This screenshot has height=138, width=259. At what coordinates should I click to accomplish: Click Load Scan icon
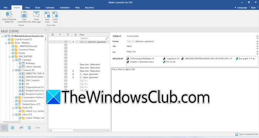click(x=55, y=15)
